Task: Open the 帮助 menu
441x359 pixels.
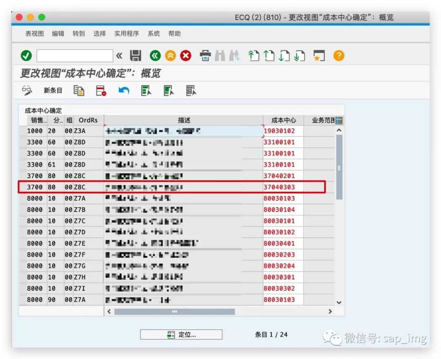Action: point(174,34)
